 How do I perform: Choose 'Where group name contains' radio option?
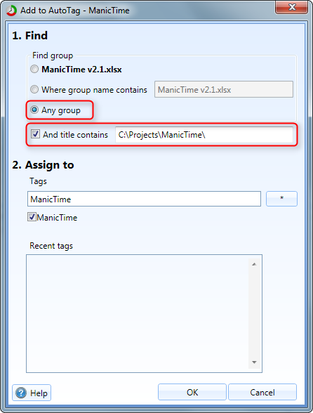click(x=34, y=90)
